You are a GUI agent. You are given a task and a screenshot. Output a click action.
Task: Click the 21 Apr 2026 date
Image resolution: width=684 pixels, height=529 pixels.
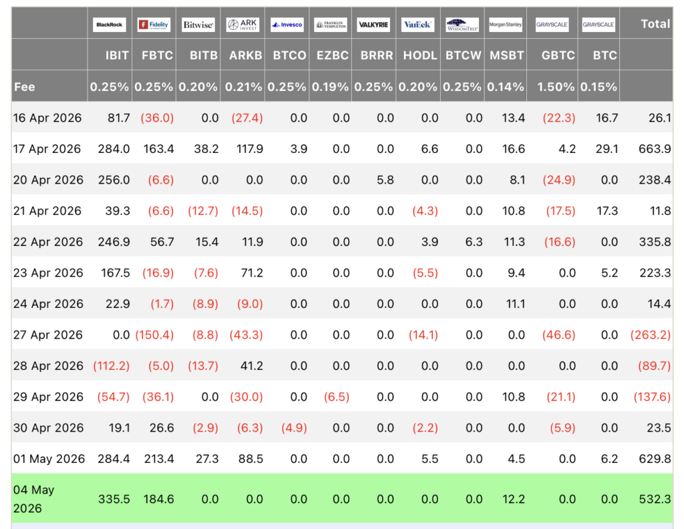(47, 210)
